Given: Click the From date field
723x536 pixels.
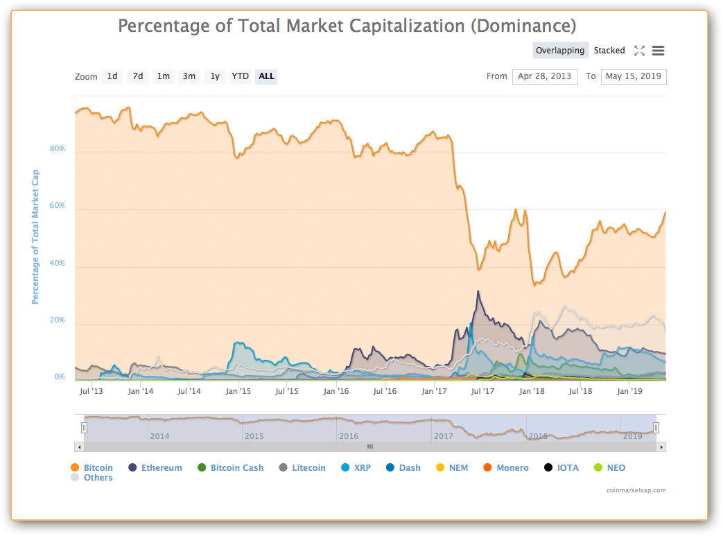Looking at the screenshot, I should coord(545,76).
